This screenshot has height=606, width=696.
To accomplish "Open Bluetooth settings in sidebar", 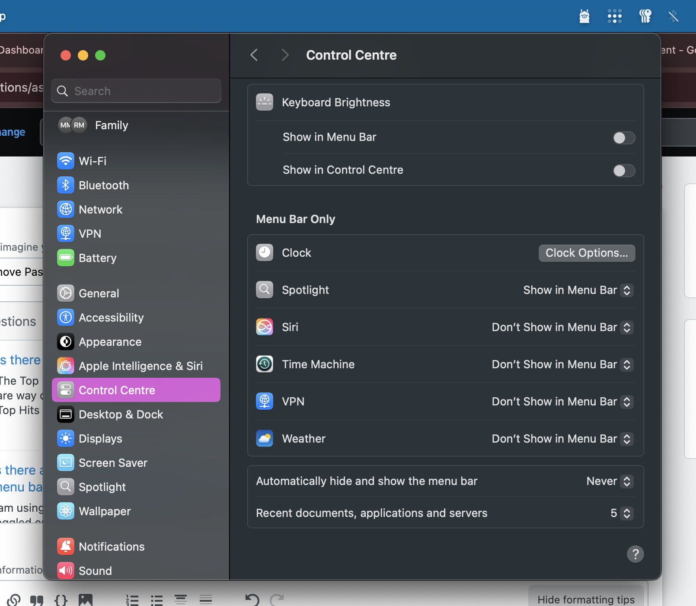I will 136,185.
